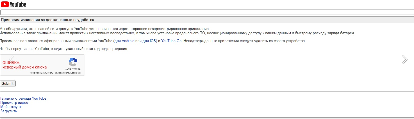The width and height of the screenshot is (414, 119).
Task: Go to Главная страница YouTube
Action: [23, 99]
